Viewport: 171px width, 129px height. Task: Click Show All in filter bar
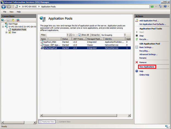(x=84, y=35)
